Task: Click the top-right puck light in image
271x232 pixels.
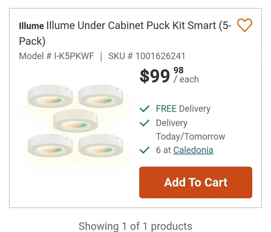Action: pyautogui.click(x=101, y=96)
